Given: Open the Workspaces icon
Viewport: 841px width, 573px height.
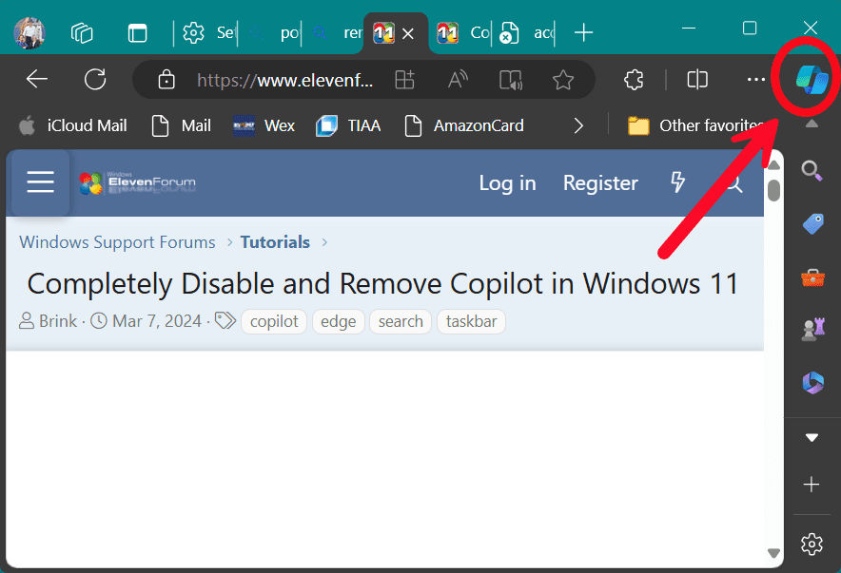Looking at the screenshot, I should coord(82,32).
